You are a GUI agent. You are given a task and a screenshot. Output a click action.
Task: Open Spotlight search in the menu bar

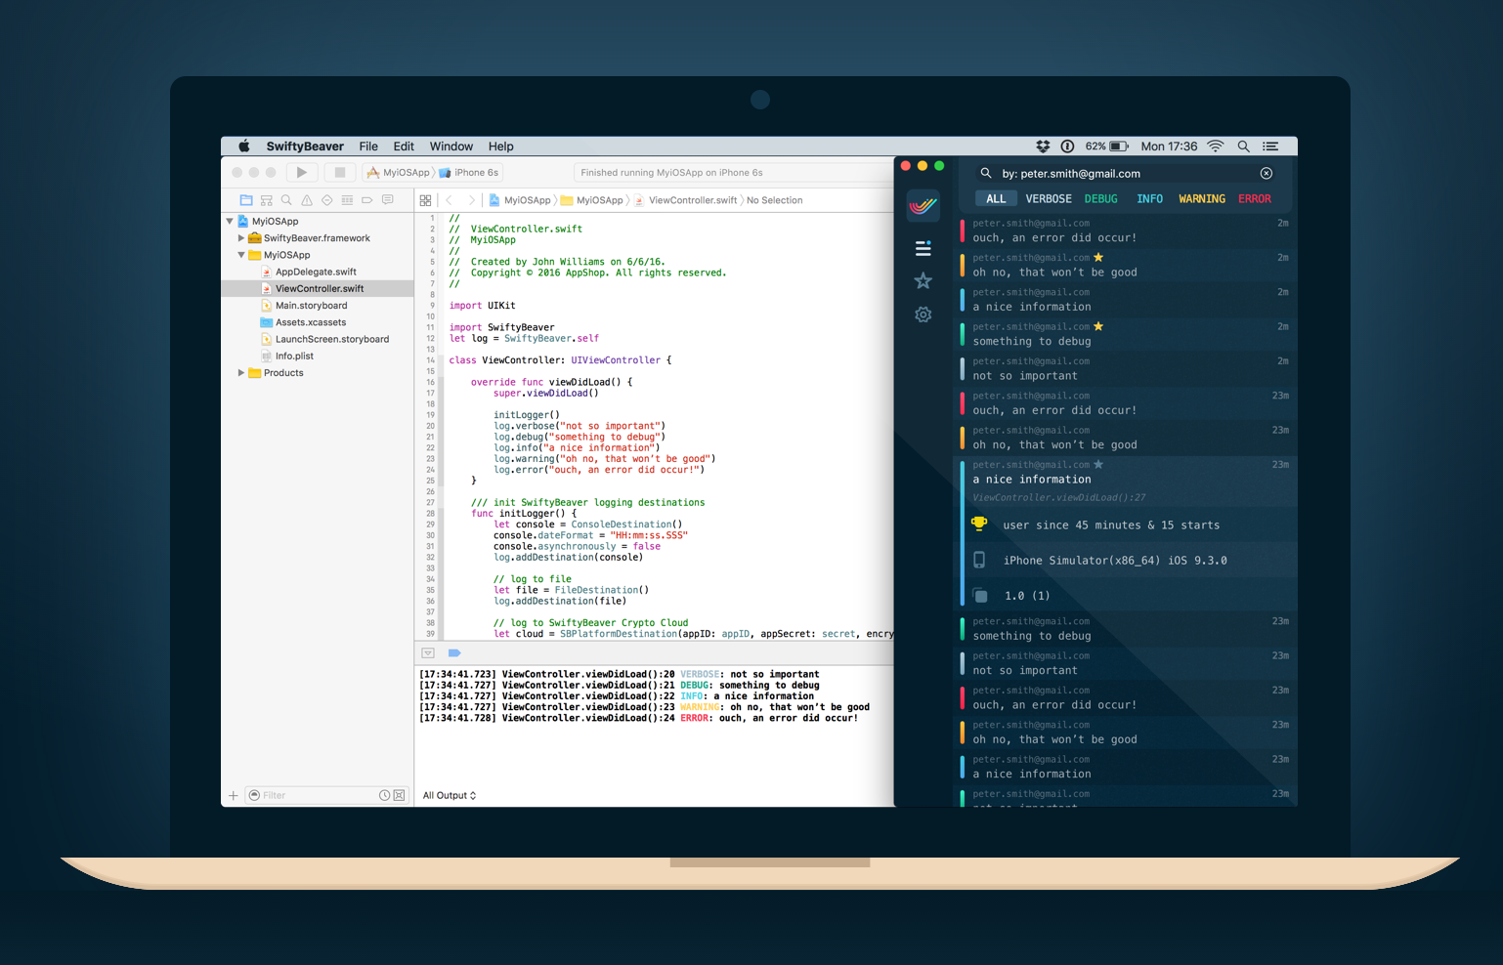[1243, 147]
